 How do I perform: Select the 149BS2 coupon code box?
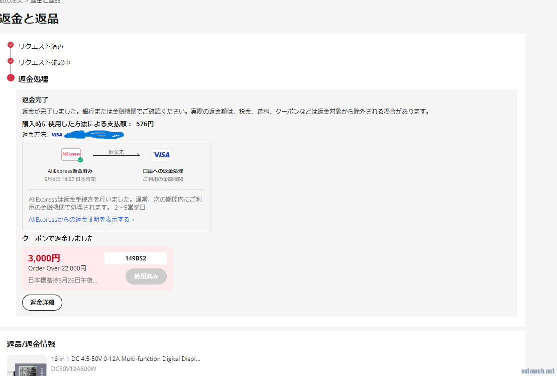pyautogui.click(x=136, y=258)
